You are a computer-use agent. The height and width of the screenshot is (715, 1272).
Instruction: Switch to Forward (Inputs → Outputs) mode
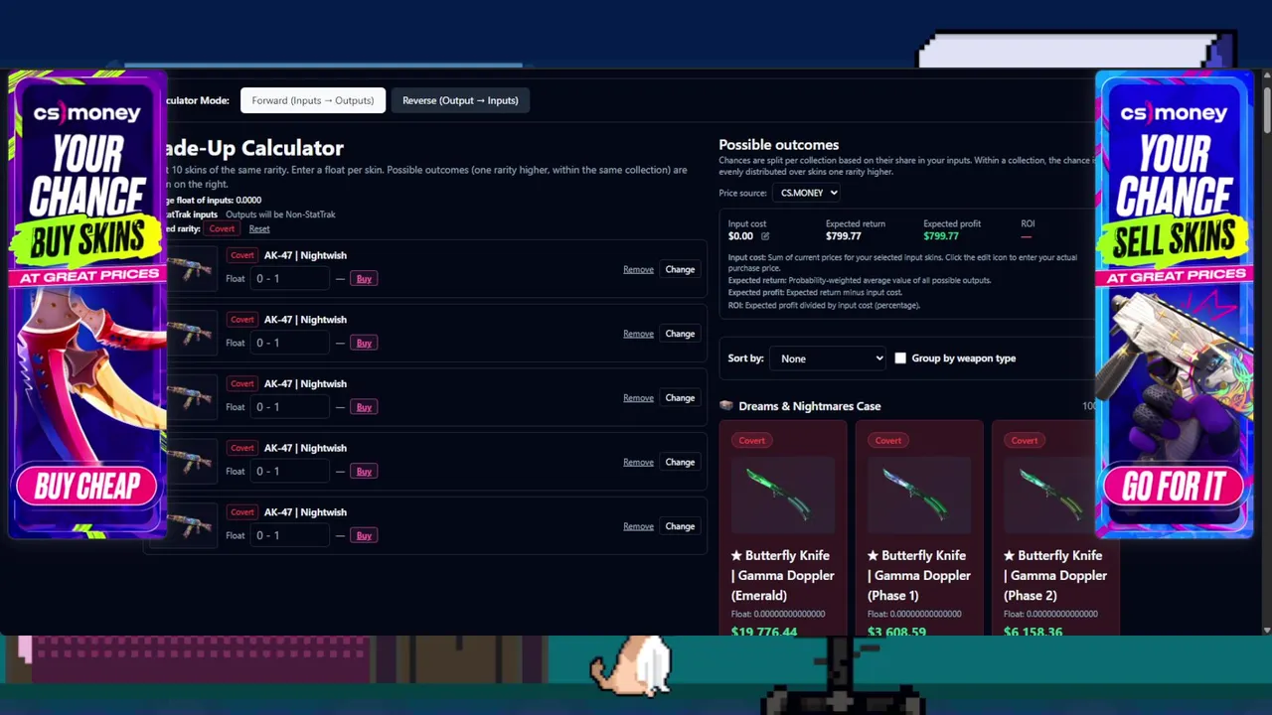point(312,100)
